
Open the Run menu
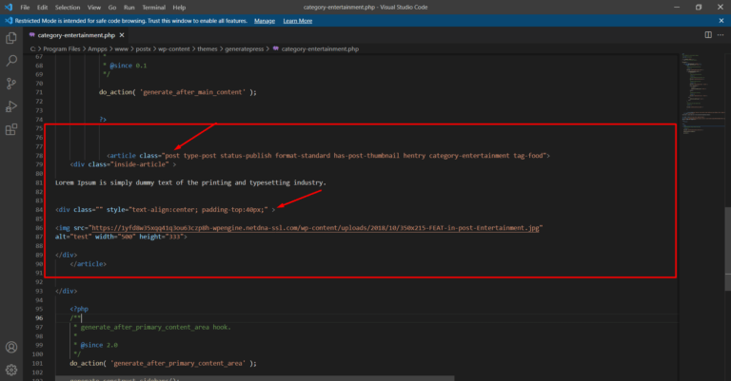coord(129,8)
